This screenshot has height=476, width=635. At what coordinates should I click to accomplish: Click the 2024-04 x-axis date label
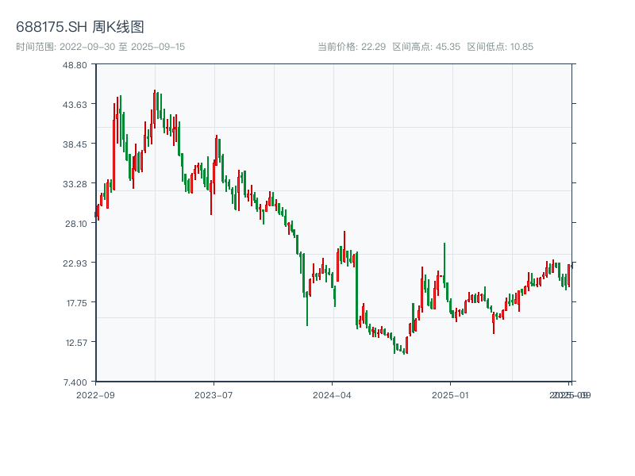(332, 394)
